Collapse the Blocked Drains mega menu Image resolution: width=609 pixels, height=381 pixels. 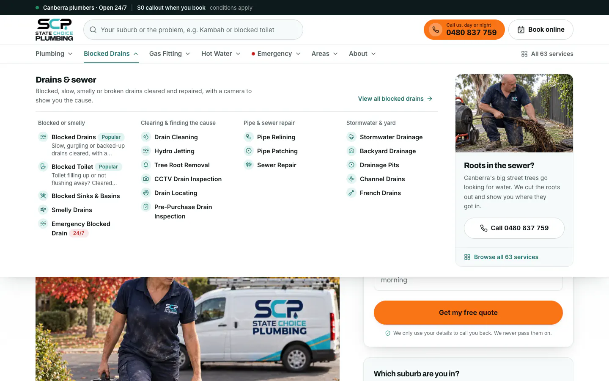point(111,54)
